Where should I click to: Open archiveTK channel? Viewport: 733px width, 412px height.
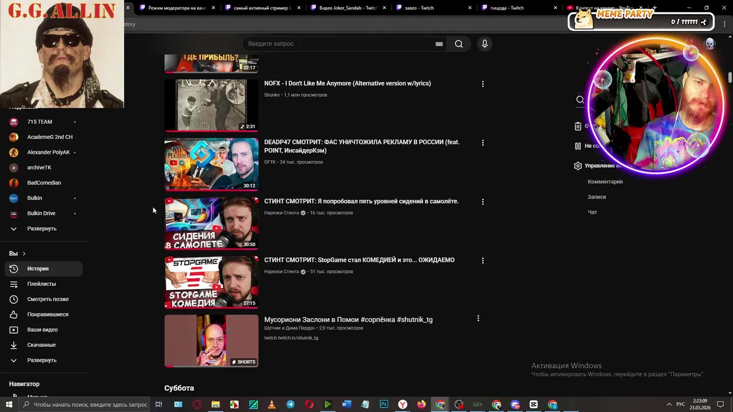coord(44,168)
